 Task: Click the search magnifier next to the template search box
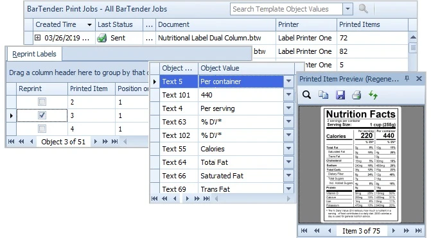click(x=363, y=9)
